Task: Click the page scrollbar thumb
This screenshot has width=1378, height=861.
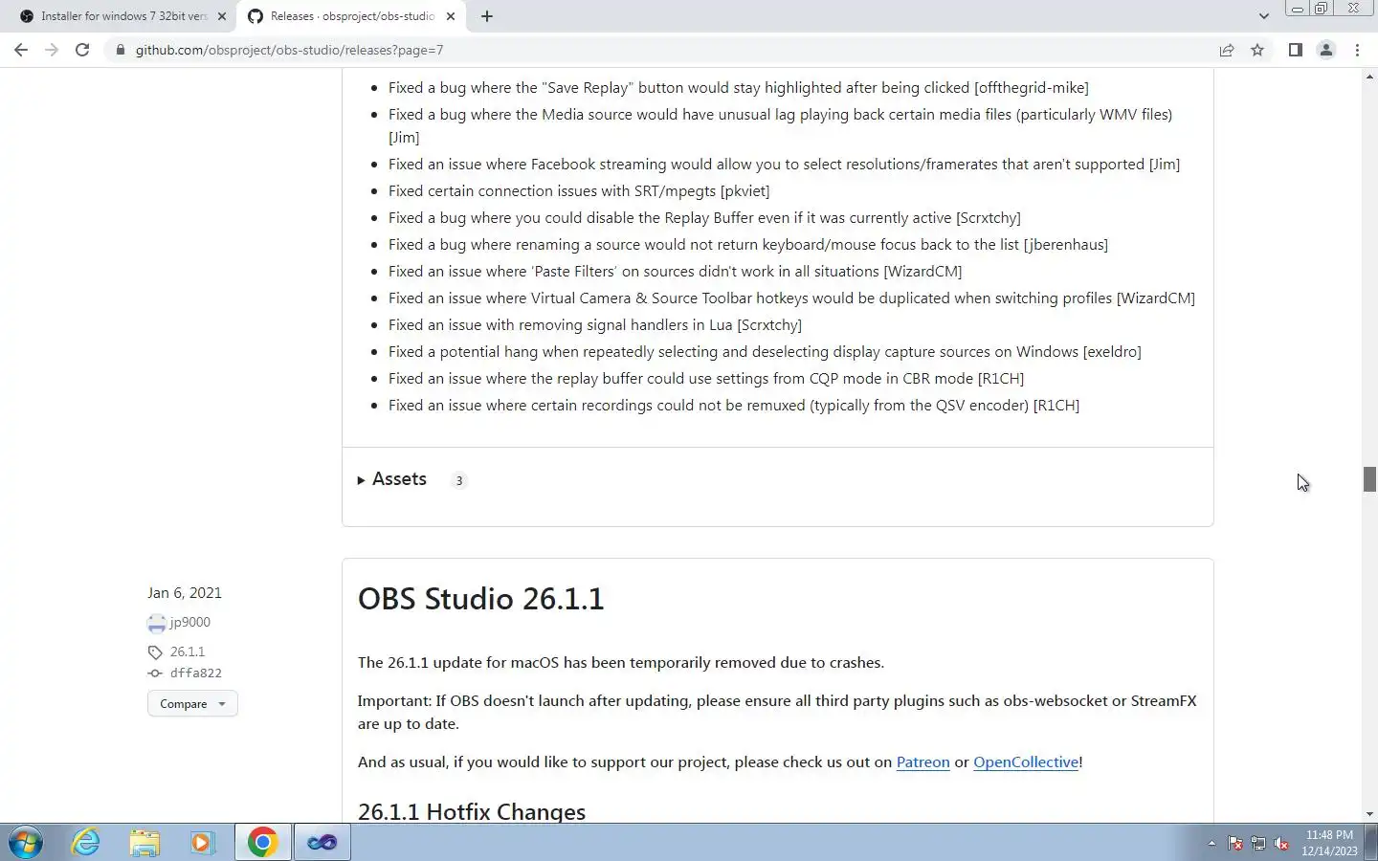Action: click(x=1369, y=479)
